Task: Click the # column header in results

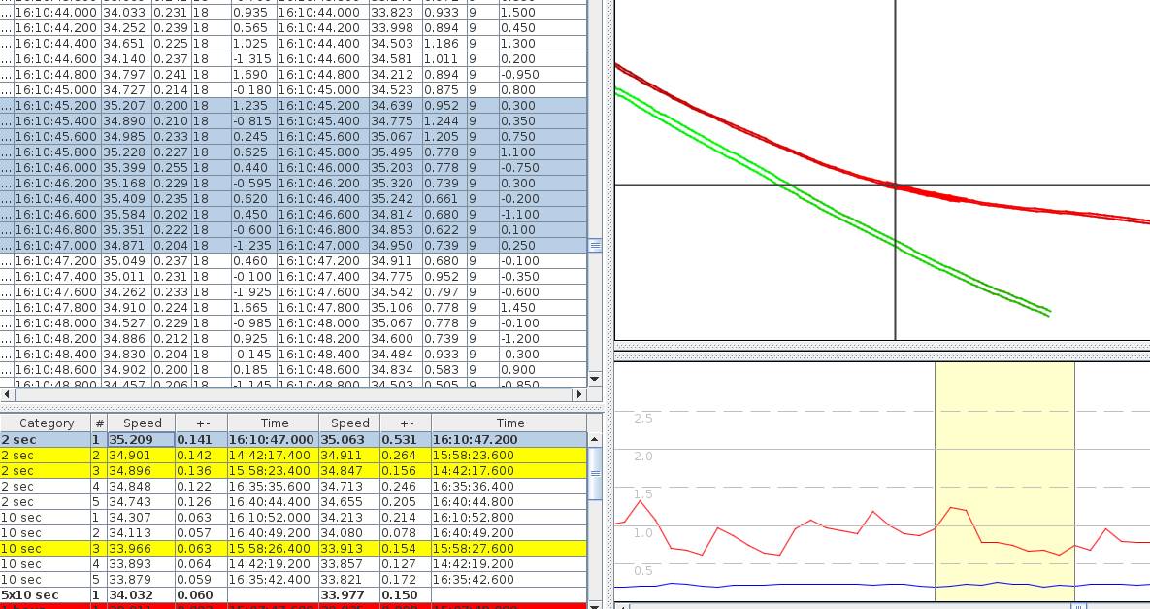Action: click(99, 423)
